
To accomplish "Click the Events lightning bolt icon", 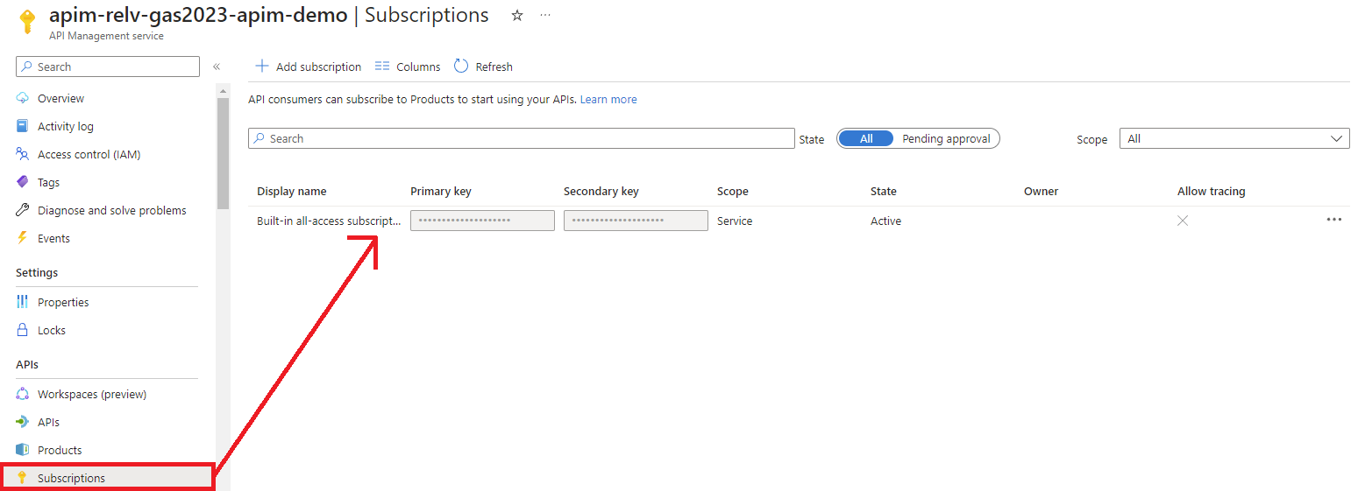I will 23,238.
